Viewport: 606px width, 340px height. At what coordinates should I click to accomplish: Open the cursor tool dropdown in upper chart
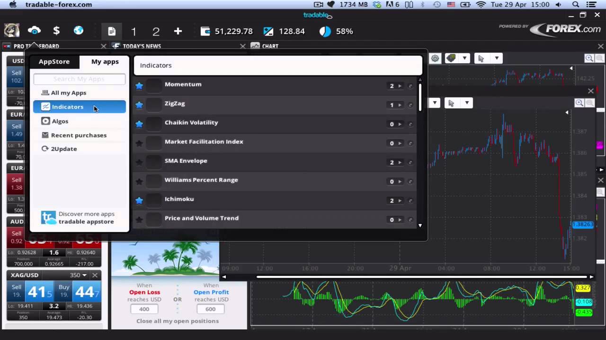coord(497,58)
